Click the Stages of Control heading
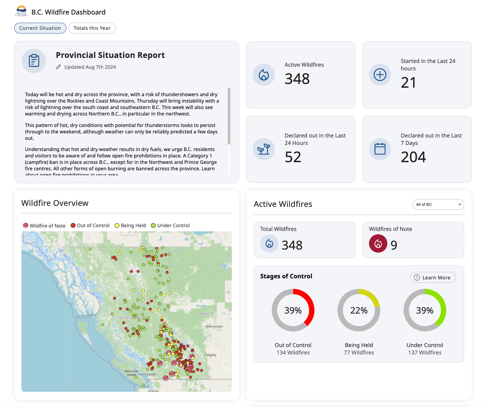The height and width of the screenshot is (407, 490). pos(286,276)
